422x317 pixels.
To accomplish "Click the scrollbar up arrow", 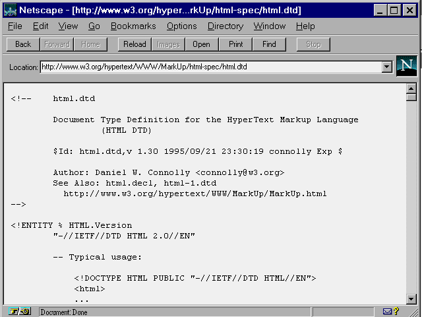I will 411,88.
